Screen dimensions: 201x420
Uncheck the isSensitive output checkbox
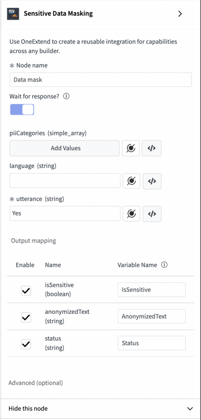click(x=26, y=291)
